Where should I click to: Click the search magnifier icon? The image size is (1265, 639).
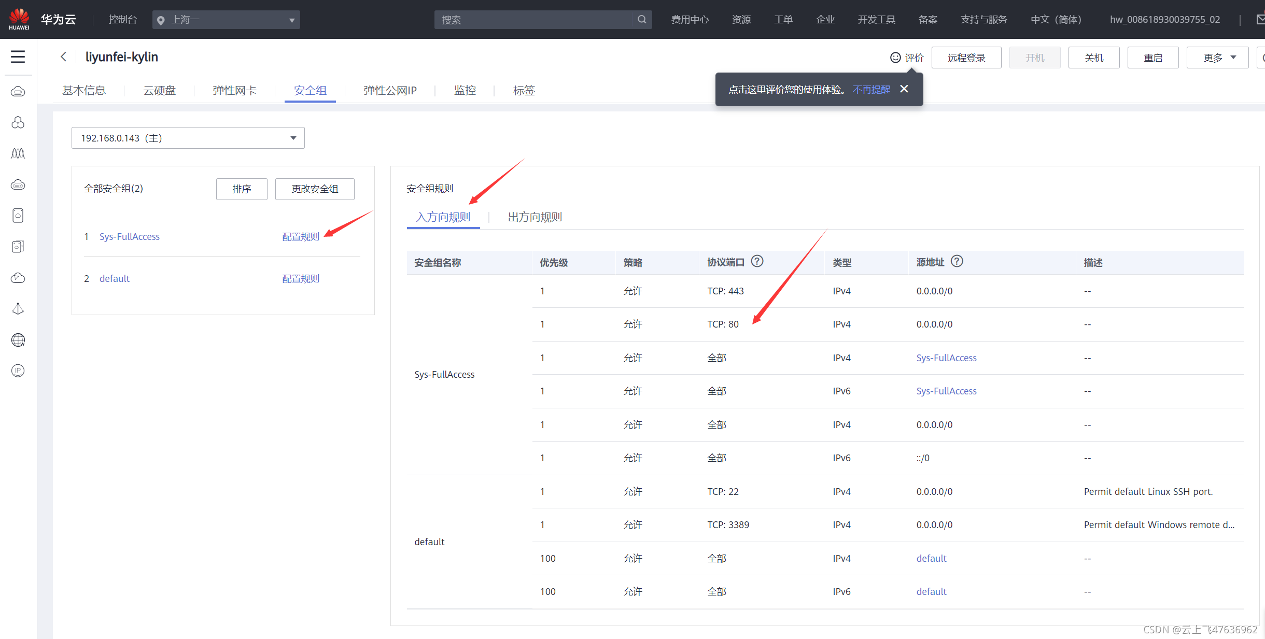(x=642, y=20)
